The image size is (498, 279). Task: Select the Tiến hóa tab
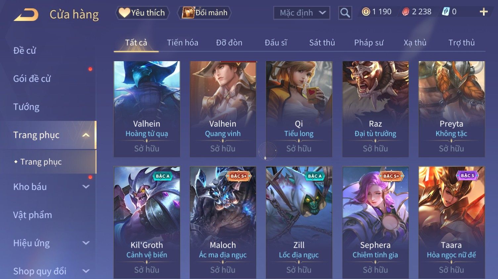click(182, 43)
